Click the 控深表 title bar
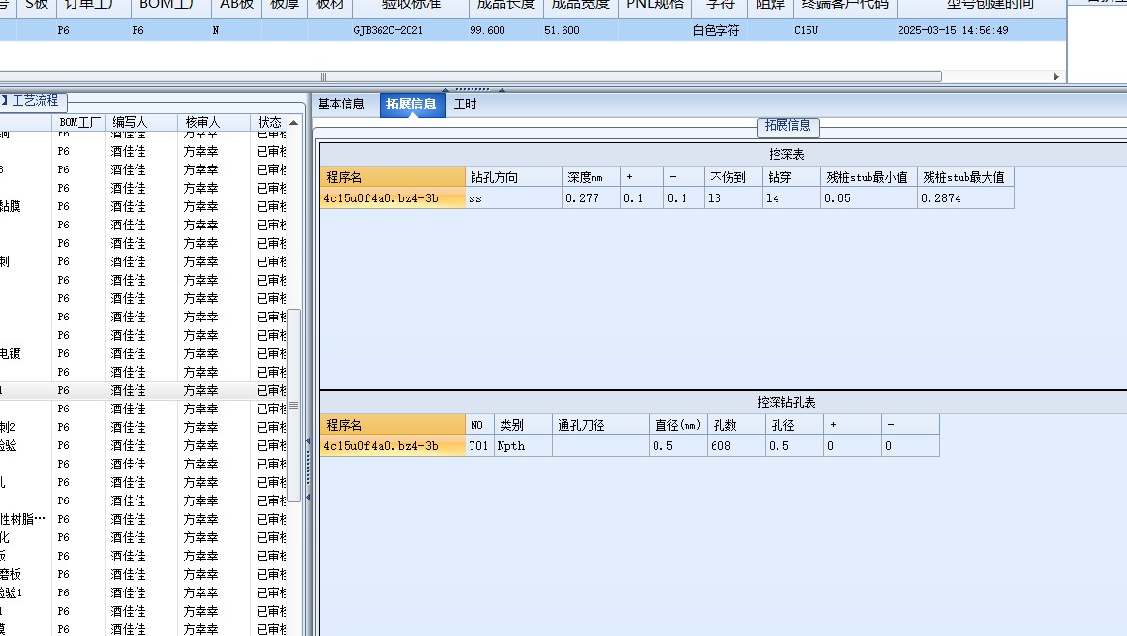 (723, 155)
